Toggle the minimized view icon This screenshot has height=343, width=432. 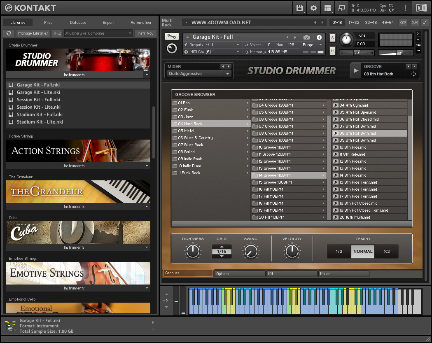click(x=342, y=8)
